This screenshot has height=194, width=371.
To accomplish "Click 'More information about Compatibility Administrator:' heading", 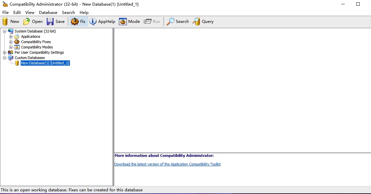I will (164, 156).
